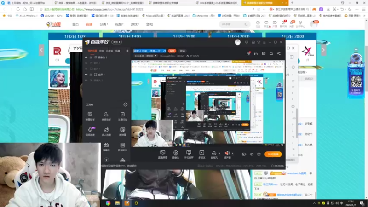The width and height of the screenshot is (368, 207).
Task: Cancel the stream title edit
Action: coord(182,51)
